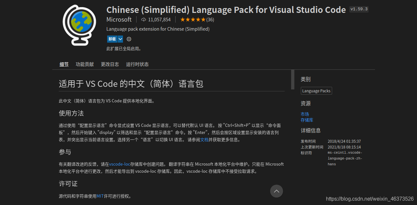This screenshot has width=417, height=205.
Task: Open the vscode-loc repository link
Action: point(120,164)
